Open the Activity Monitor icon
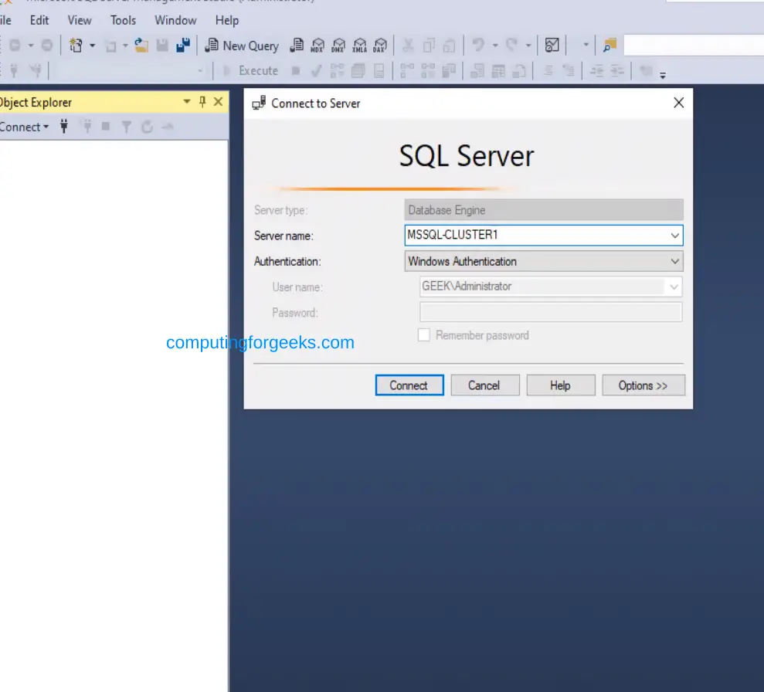 [x=552, y=46]
